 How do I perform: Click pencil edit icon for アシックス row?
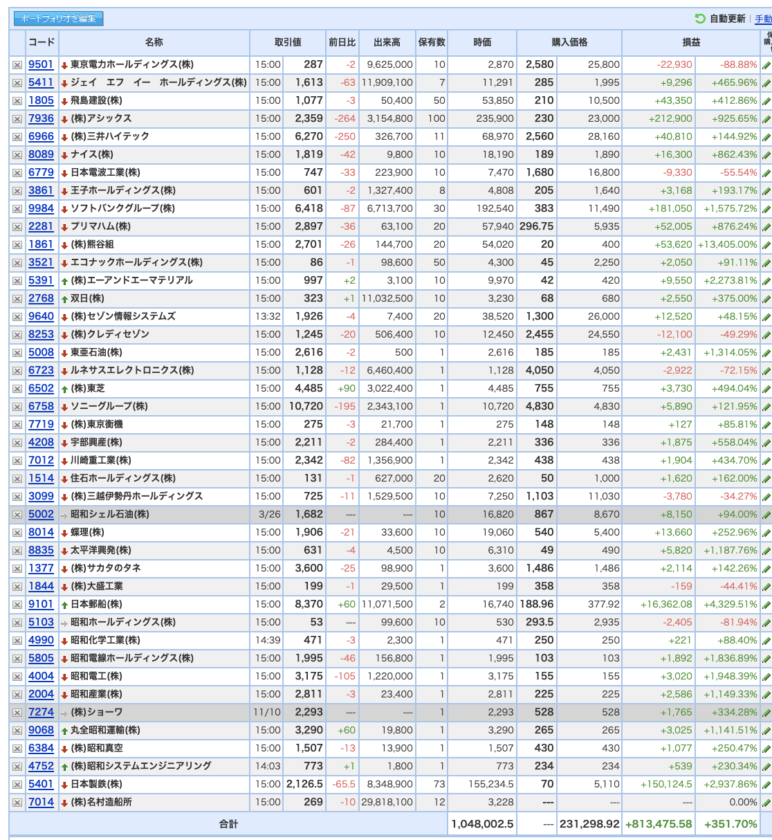(766, 119)
